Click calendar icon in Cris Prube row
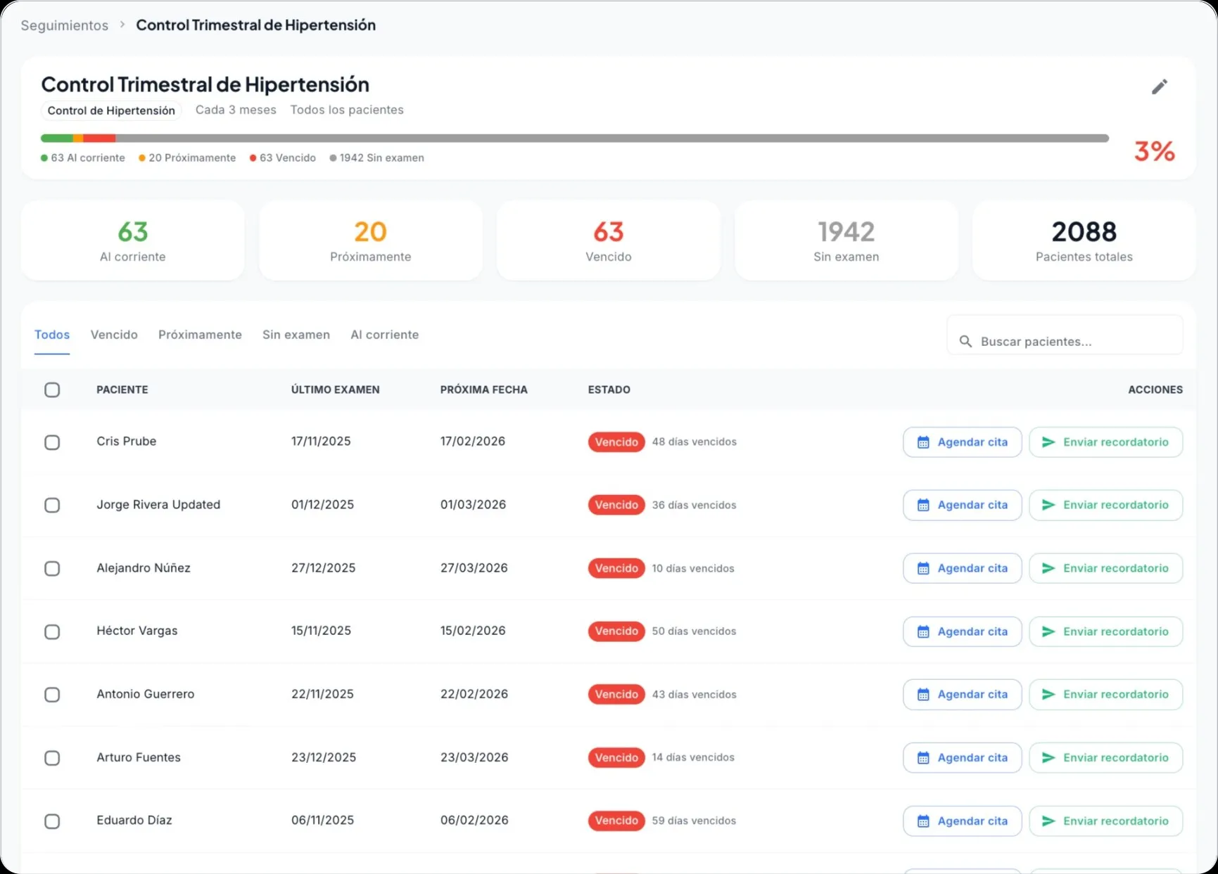The height and width of the screenshot is (874, 1218). pos(923,442)
